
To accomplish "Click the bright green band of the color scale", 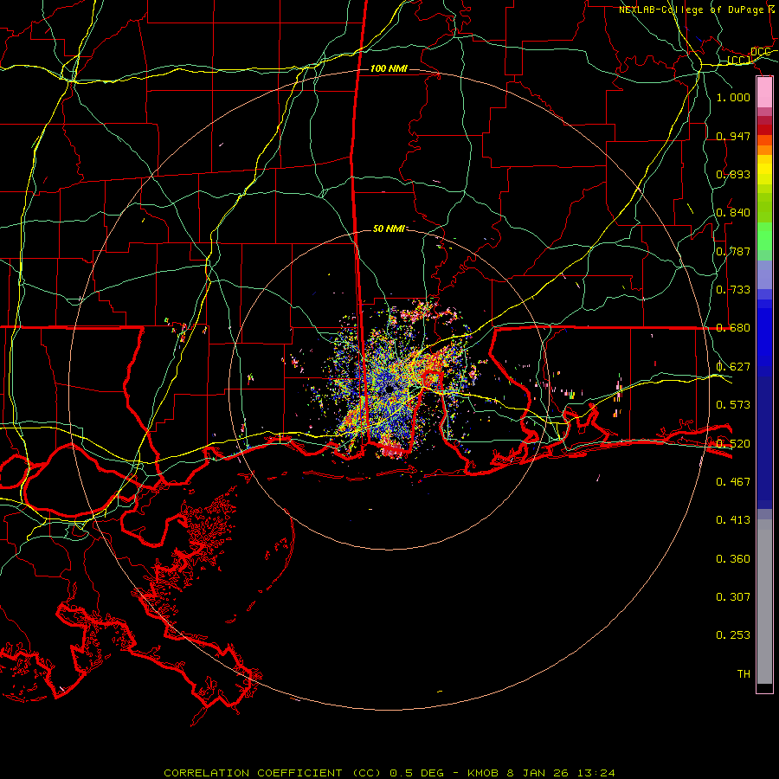I will [x=764, y=236].
